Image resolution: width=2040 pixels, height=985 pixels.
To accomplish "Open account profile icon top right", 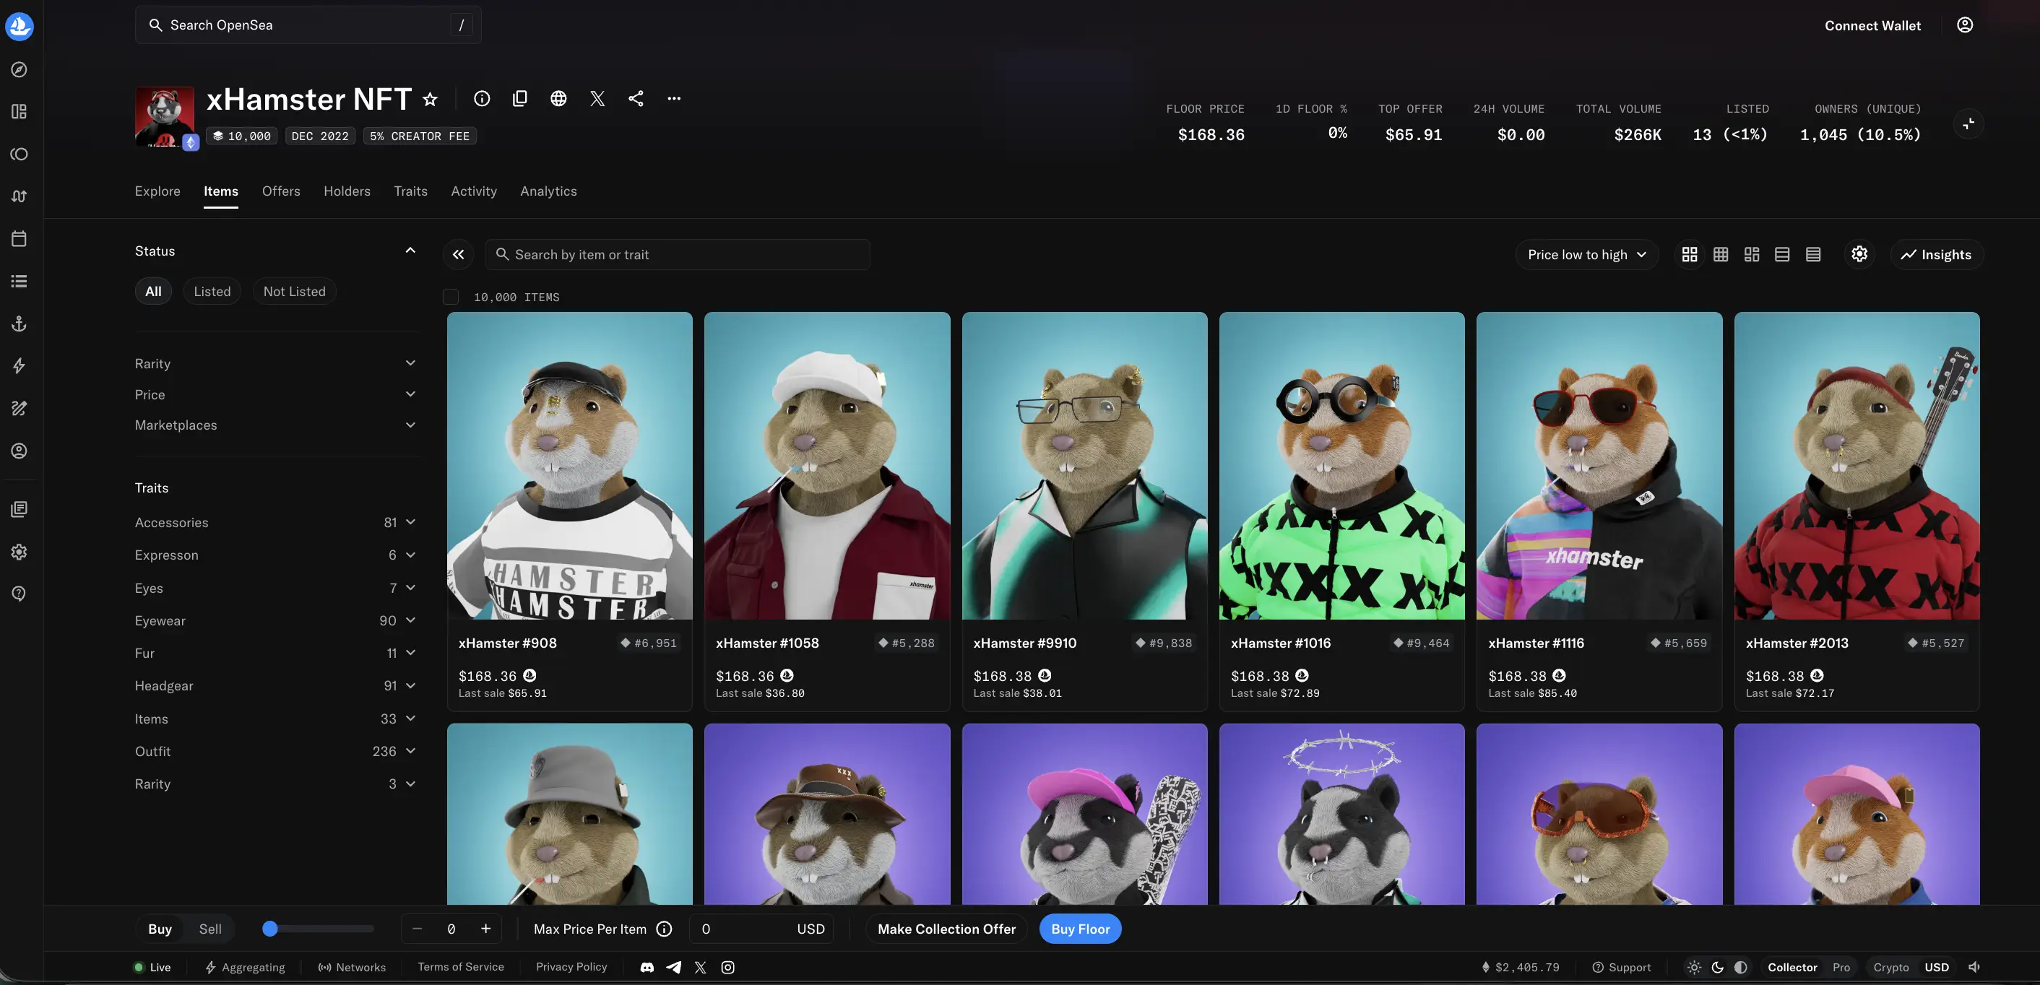I will click(1965, 25).
